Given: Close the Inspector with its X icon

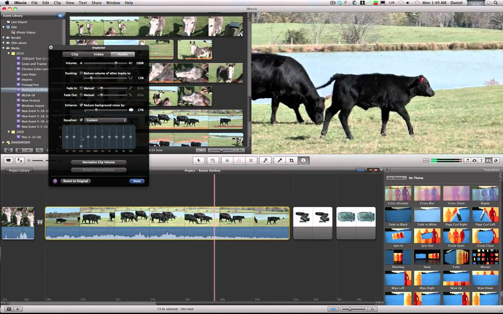Looking at the screenshot, I should tap(51, 48).
